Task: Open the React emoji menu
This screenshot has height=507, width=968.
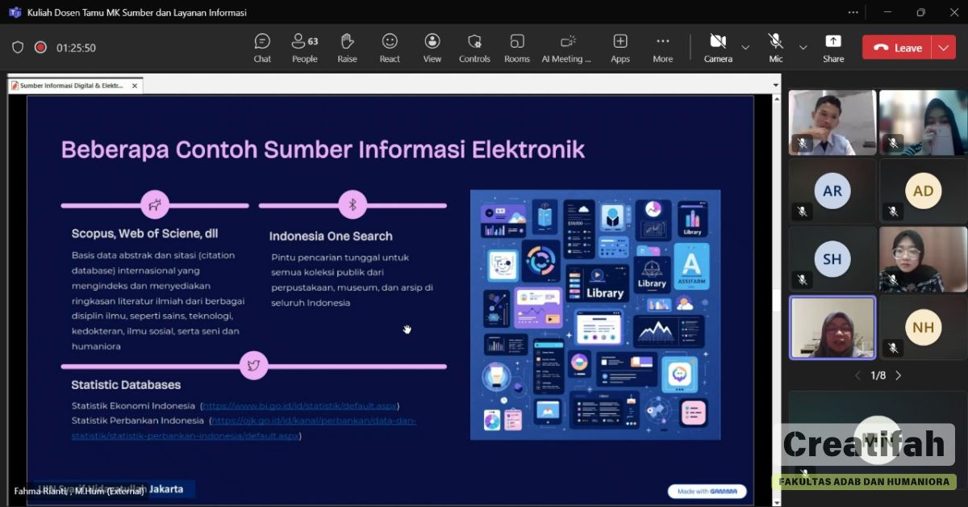Action: [x=390, y=48]
